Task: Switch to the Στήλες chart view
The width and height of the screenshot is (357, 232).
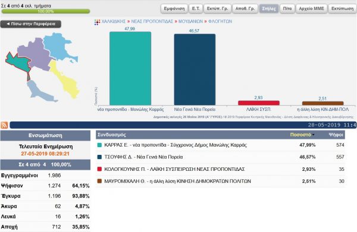Action: [269, 9]
